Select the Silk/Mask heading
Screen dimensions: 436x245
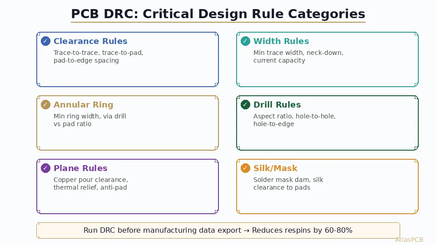point(275,168)
